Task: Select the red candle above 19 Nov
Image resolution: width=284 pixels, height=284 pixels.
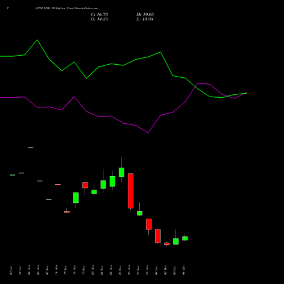Action: 85,185
